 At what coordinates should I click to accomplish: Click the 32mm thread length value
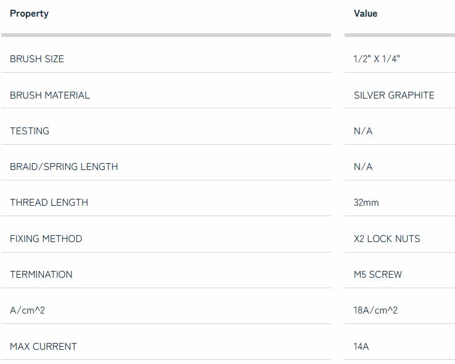click(366, 203)
